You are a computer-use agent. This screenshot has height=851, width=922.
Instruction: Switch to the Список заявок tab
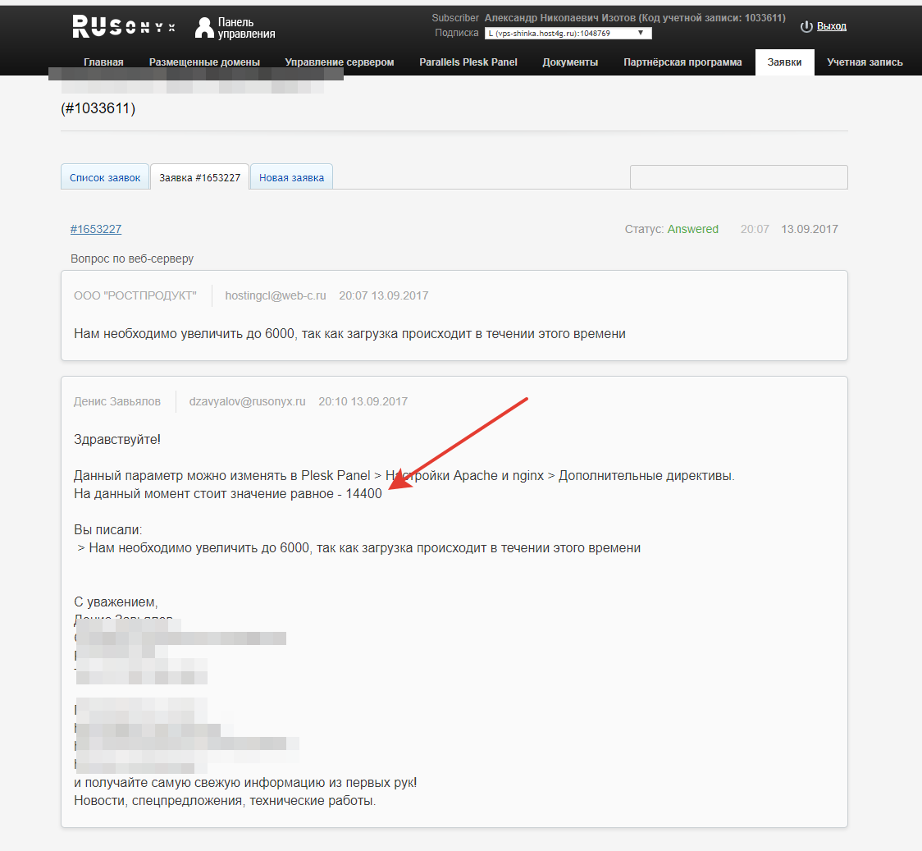(x=105, y=177)
